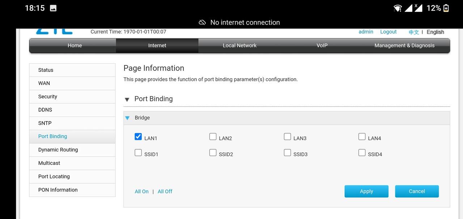Tap the screenshot notification icon in status bar
The height and width of the screenshot is (219, 463).
pos(54,8)
